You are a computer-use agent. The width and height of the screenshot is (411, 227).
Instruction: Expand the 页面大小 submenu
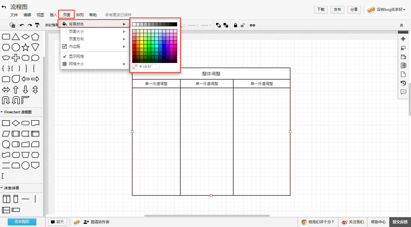click(x=95, y=31)
